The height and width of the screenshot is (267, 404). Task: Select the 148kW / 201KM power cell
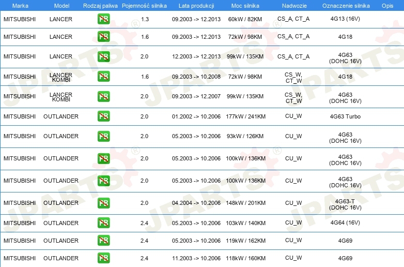pos(245,203)
